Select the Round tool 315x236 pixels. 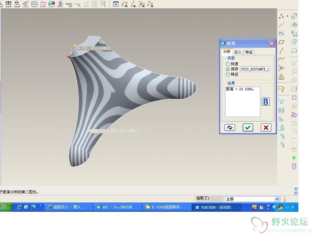coord(282,136)
